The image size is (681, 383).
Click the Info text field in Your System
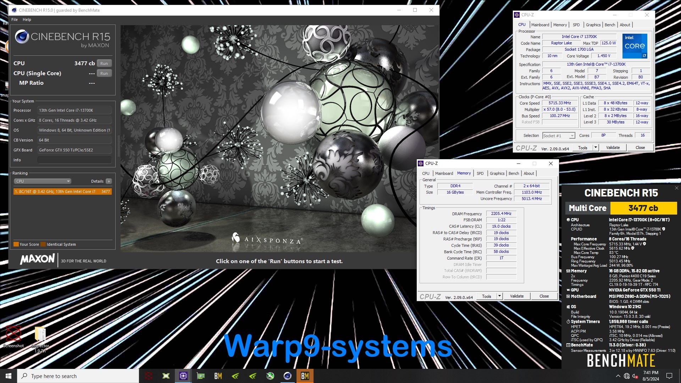click(x=74, y=160)
